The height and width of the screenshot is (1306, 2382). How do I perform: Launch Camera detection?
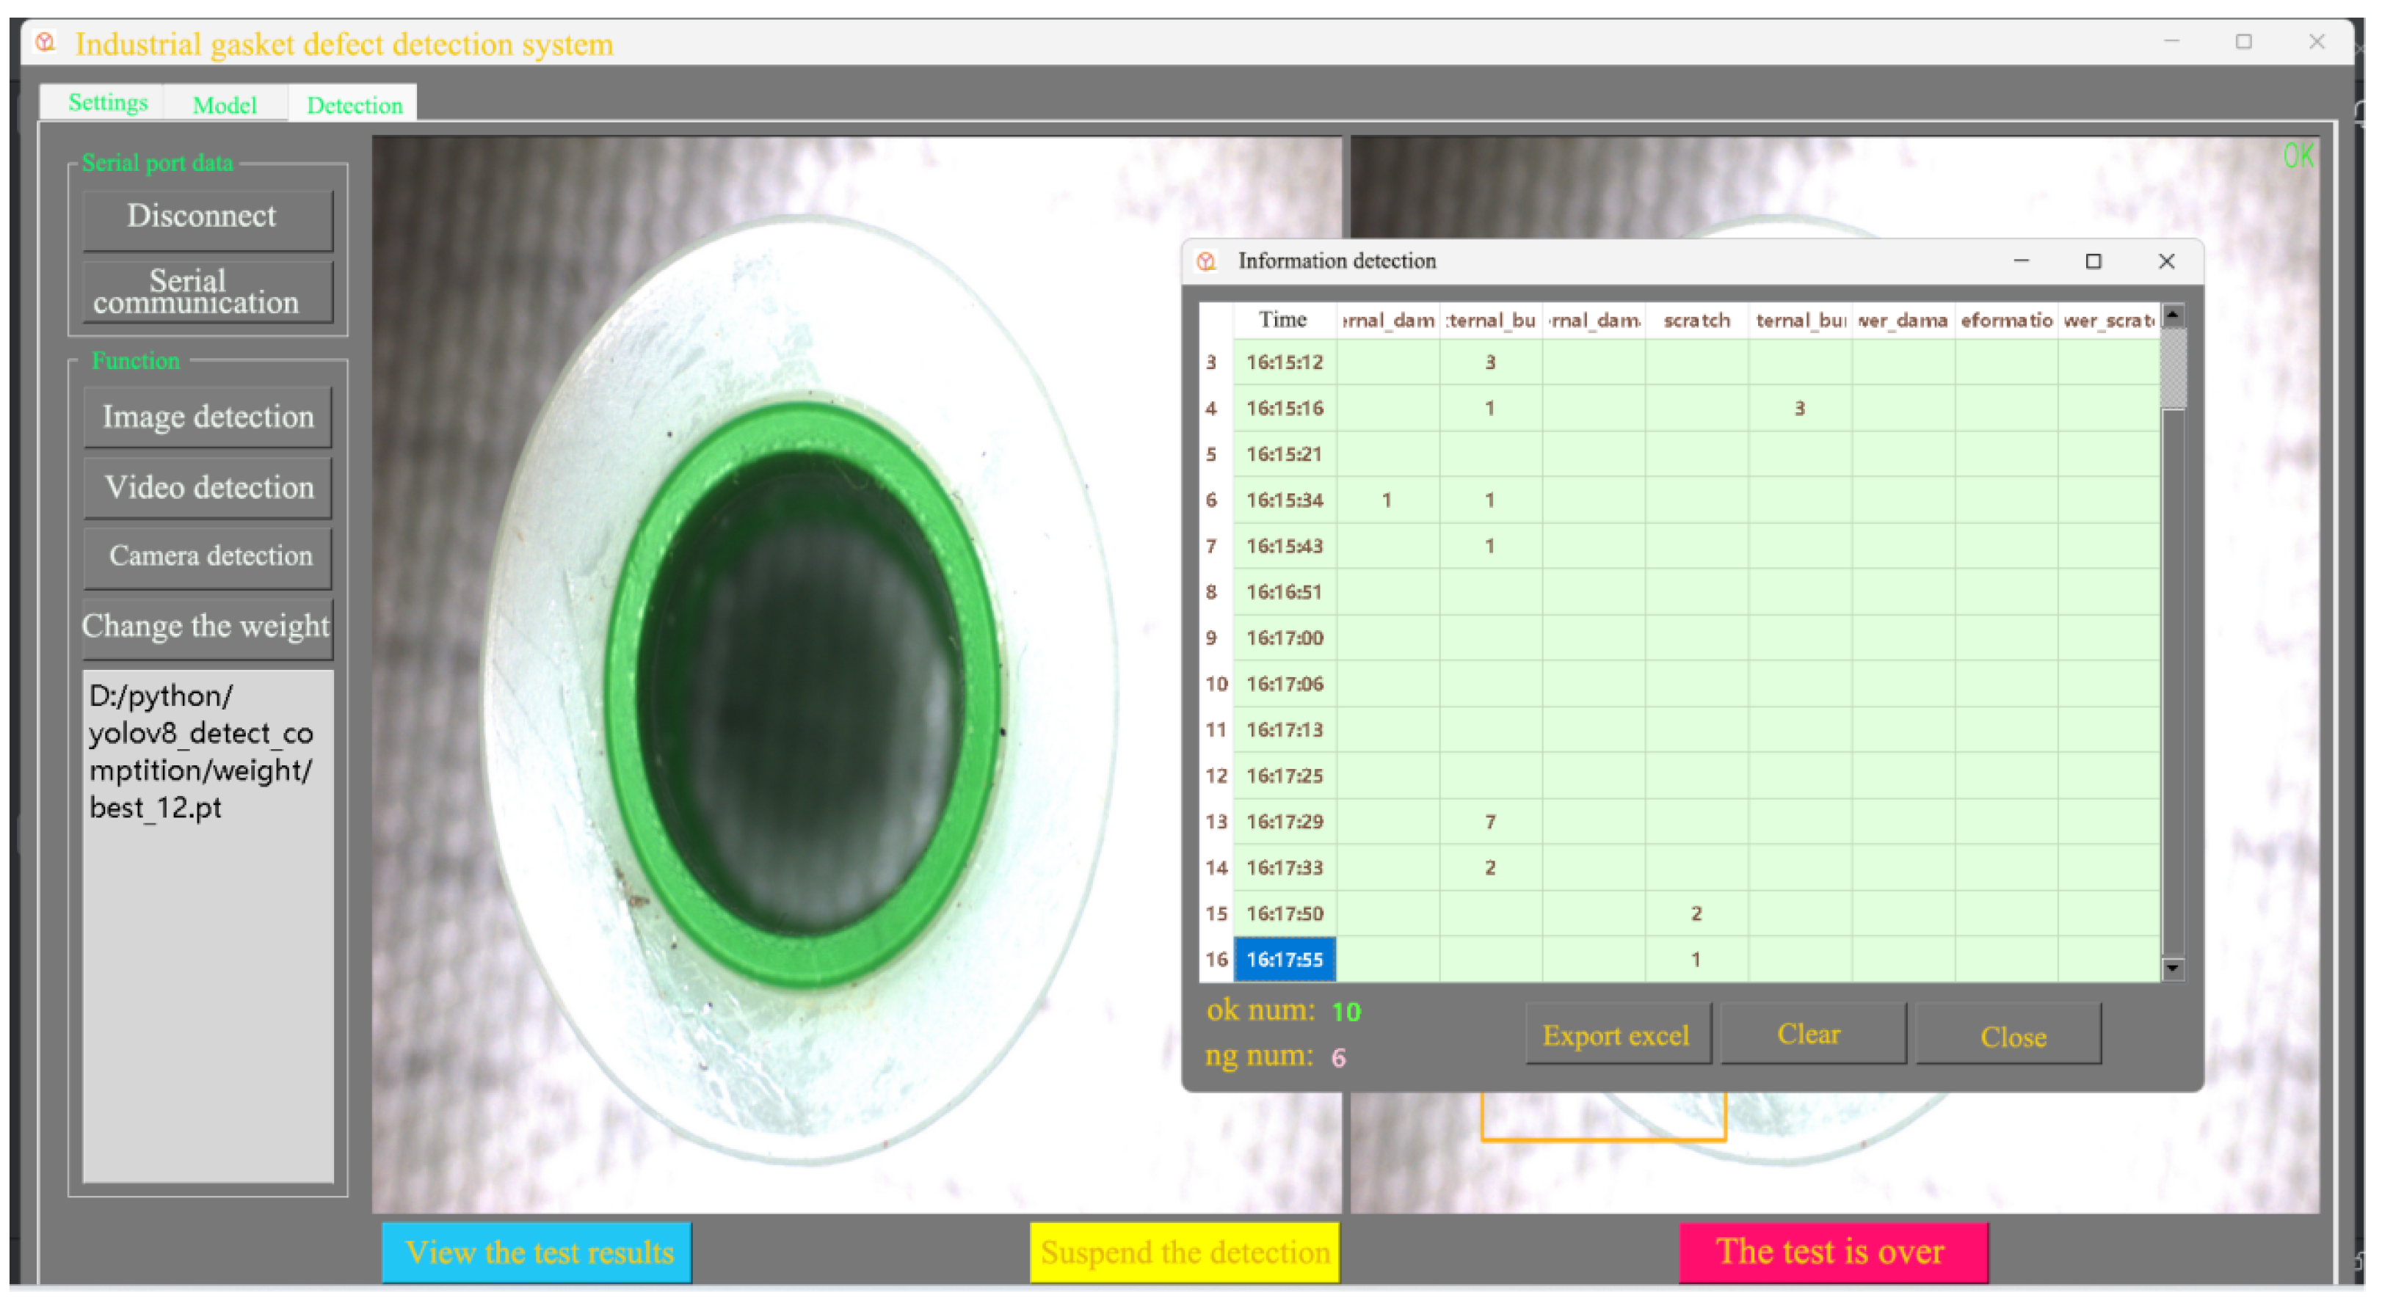tap(207, 556)
